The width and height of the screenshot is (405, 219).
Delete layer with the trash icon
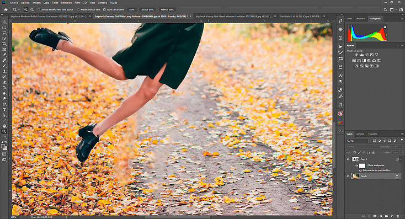pos(398,216)
